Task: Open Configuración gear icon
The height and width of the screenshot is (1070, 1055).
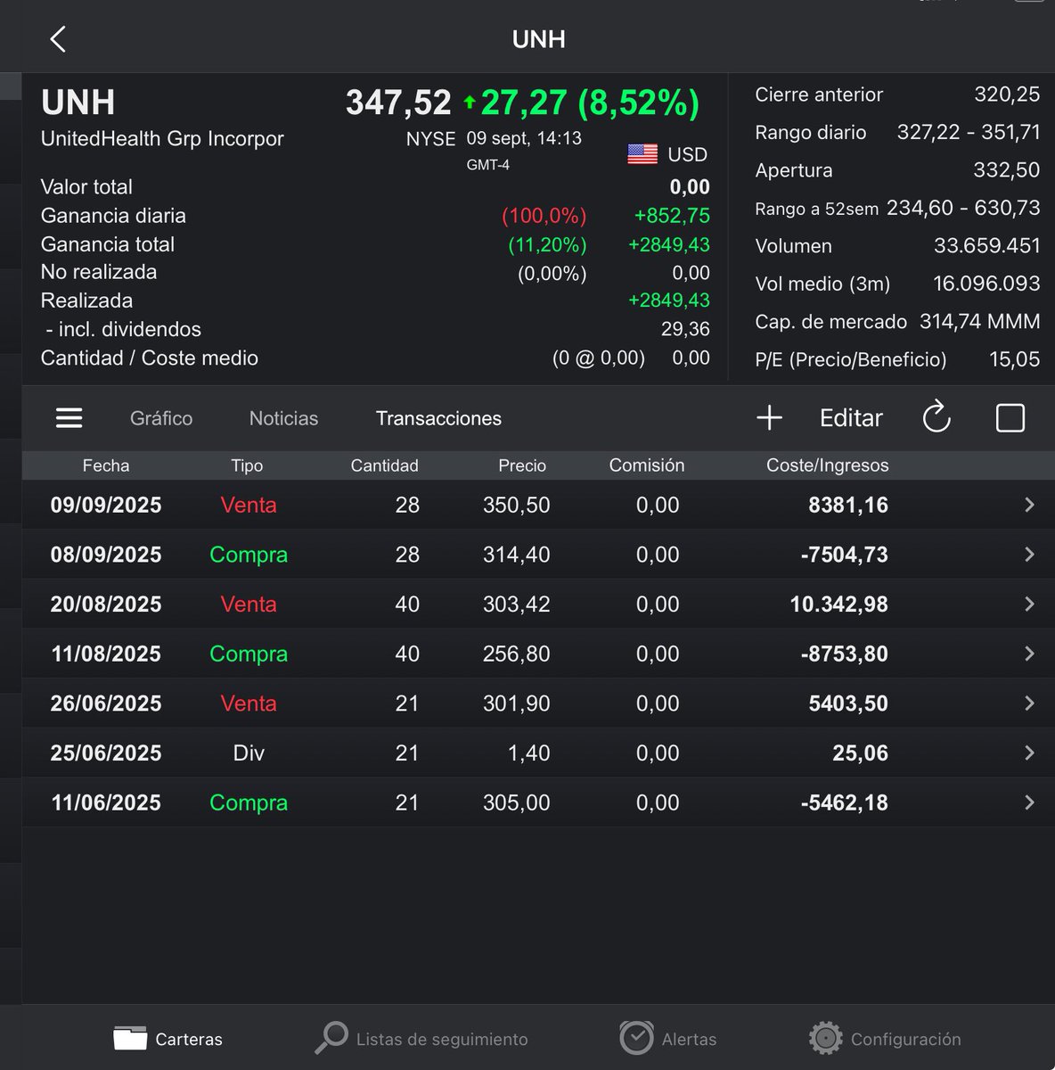Action: pos(826,1038)
